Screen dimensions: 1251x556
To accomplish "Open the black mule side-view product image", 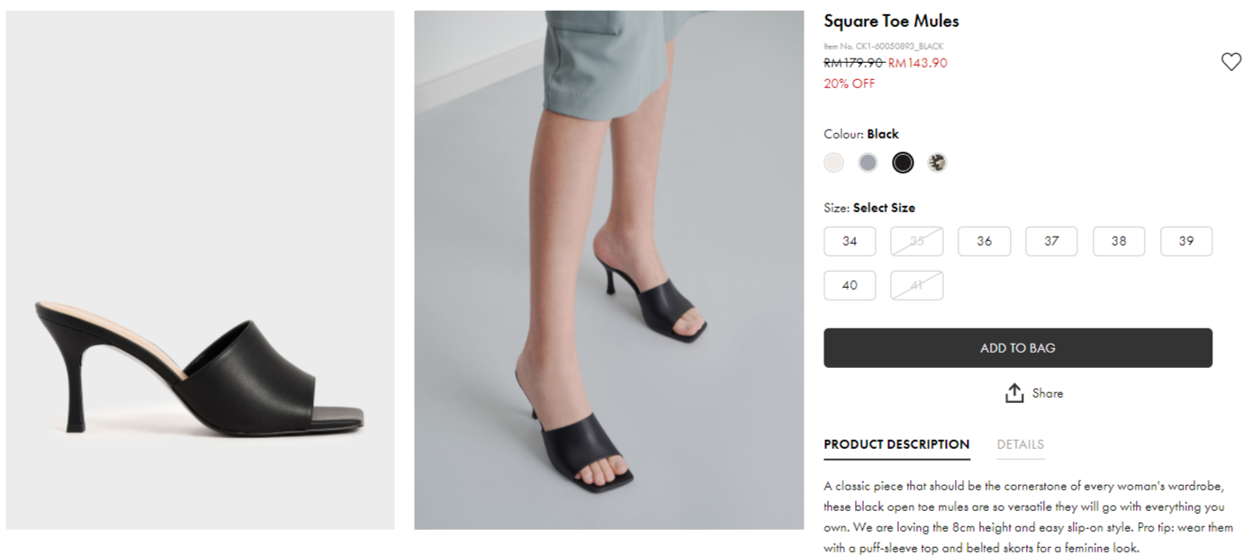I will point(200,270).
